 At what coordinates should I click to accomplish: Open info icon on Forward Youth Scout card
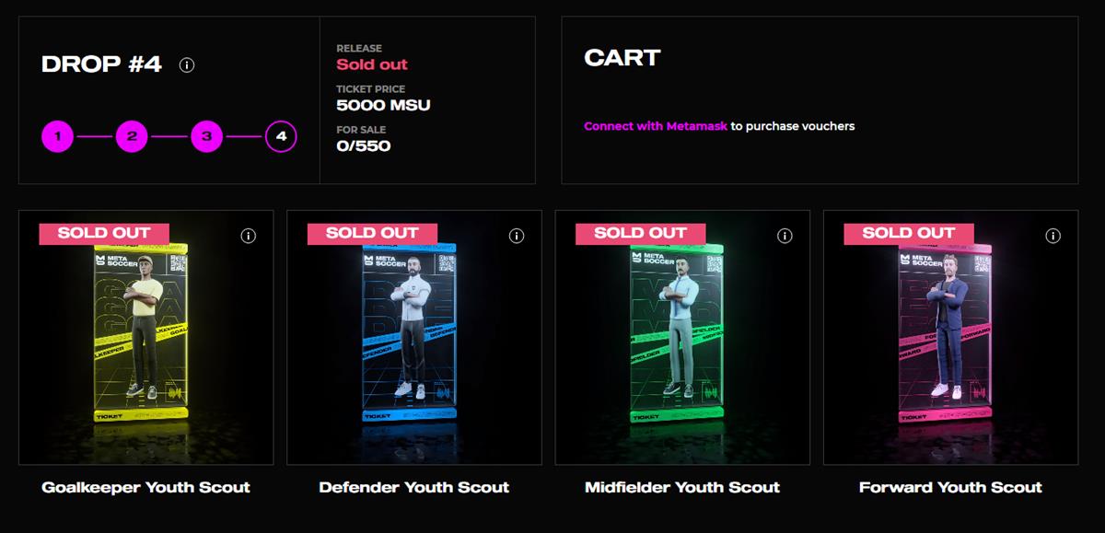pyautogui.click(x=1053, y=236)
